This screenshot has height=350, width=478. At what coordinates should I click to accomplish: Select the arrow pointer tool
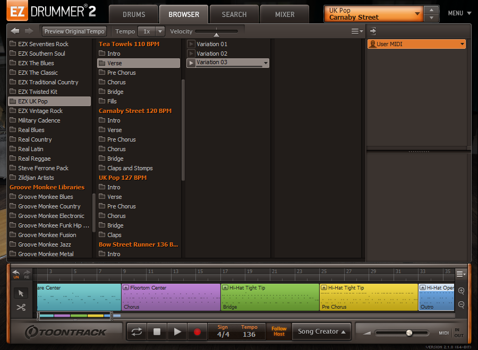click(21, 293)
